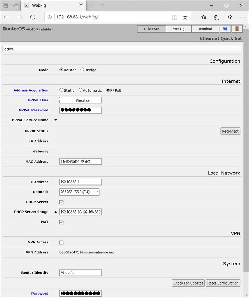Toggle the NAT checkbox
The image size is (249, 298).
pos(61,222)
